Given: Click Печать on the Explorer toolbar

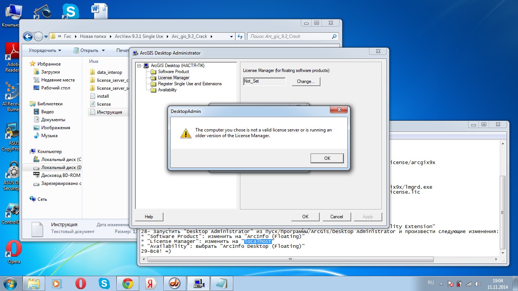Looking at the screenshot, I should pos(122,50).
